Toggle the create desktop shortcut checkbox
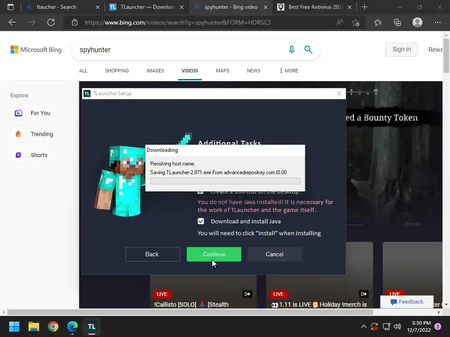450x337 pixels. pyautogui.click(x=200, y=192)
